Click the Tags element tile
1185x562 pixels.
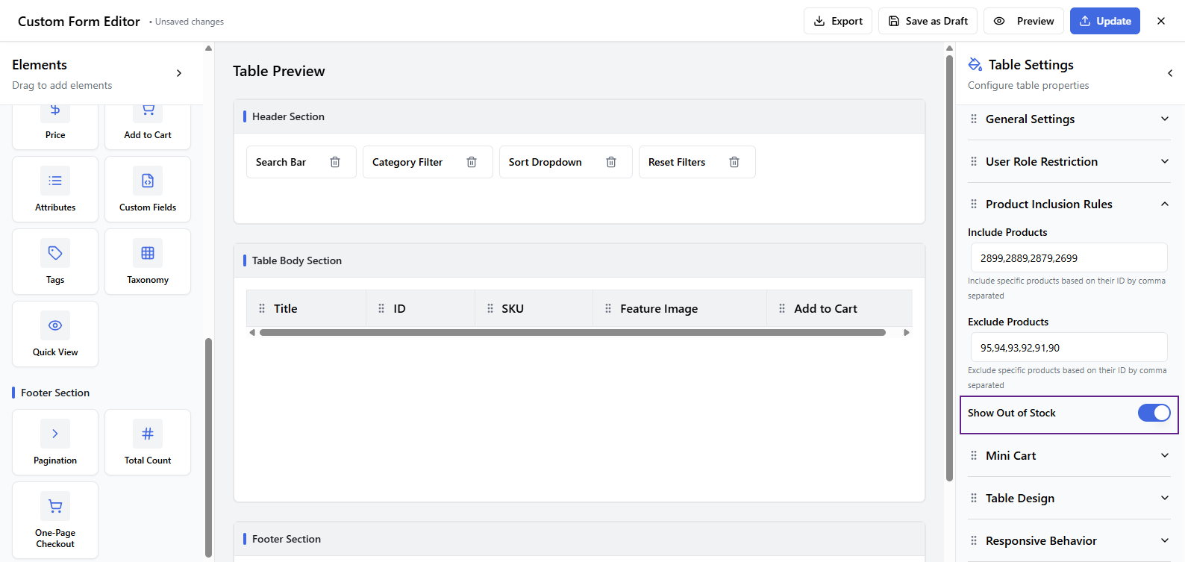[x=55, y=262]
